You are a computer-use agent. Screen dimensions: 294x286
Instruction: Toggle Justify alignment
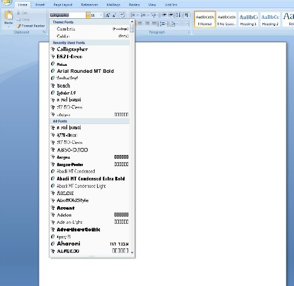[155, 23]
